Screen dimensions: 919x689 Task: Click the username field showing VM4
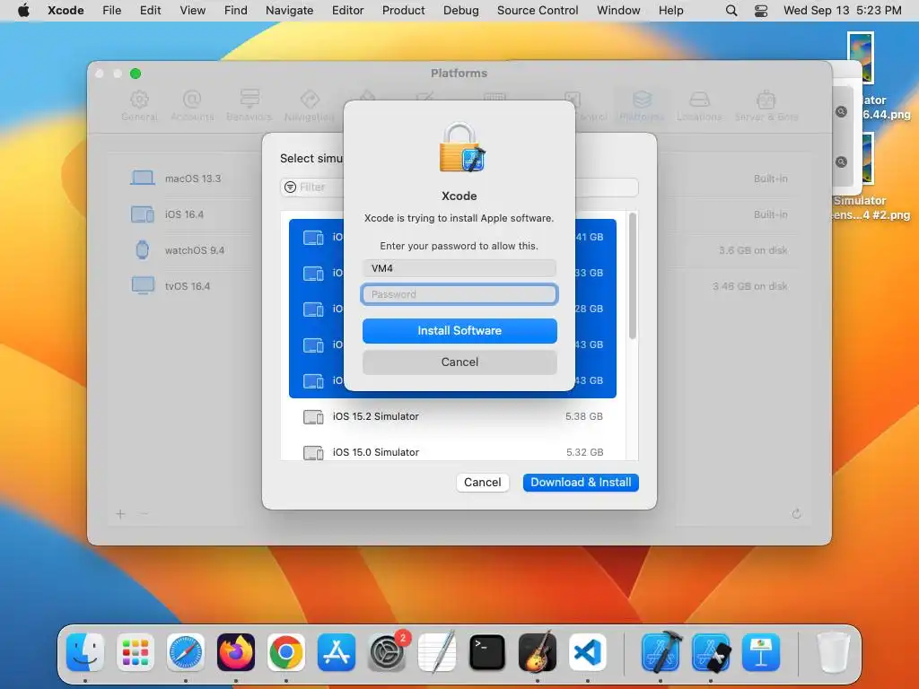459,268
